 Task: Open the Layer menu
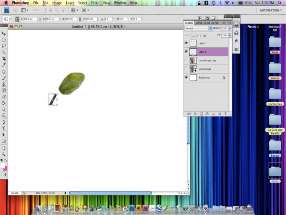(x=70, y=3)
